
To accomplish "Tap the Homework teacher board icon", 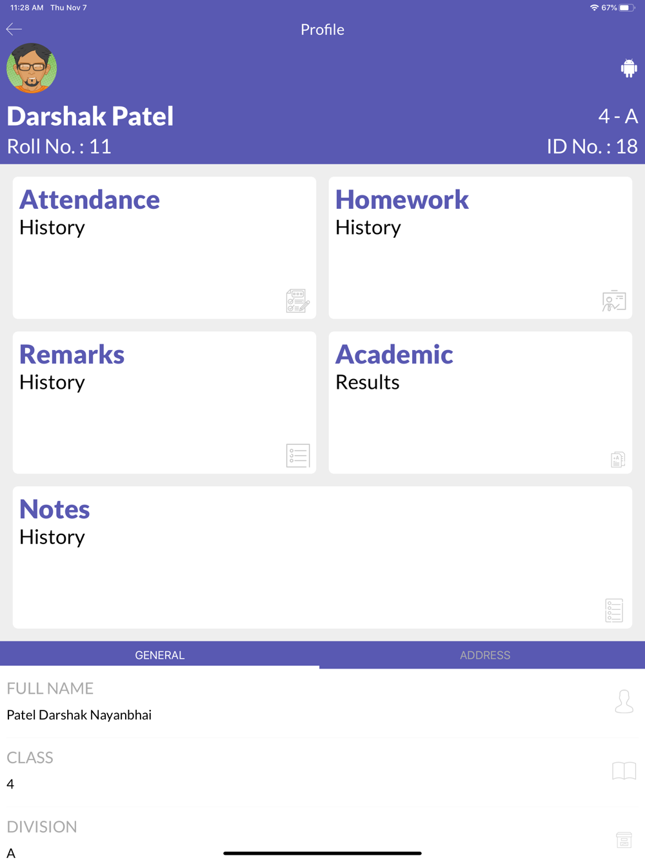I will 614,301.
